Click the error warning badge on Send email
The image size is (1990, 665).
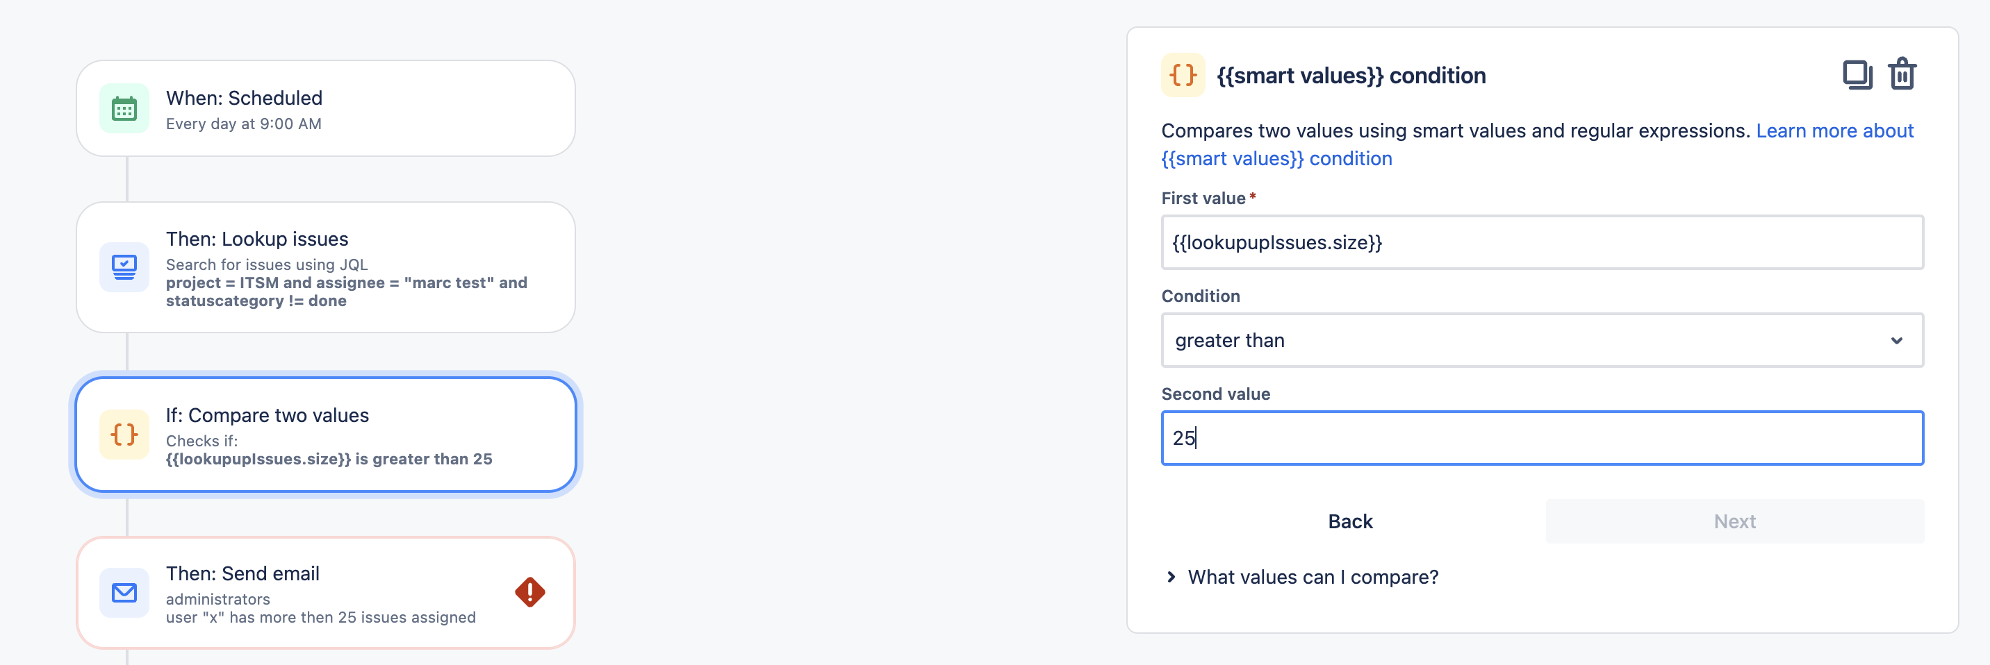530,593
